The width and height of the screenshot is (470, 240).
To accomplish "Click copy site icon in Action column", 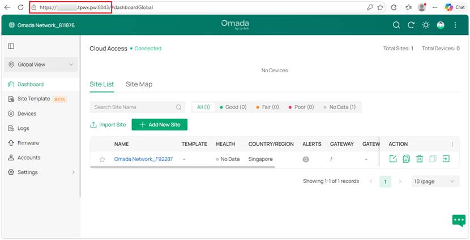I will 406,159.
